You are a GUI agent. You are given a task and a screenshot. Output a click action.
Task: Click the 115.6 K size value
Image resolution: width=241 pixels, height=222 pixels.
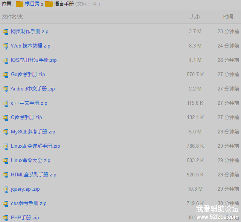195,103
